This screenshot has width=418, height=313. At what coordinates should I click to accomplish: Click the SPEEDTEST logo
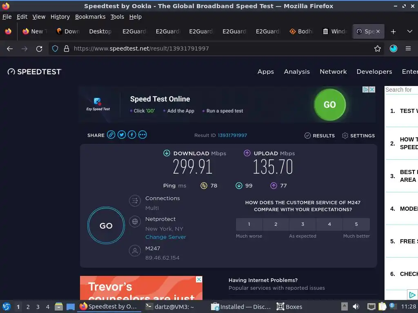[34, 72]
